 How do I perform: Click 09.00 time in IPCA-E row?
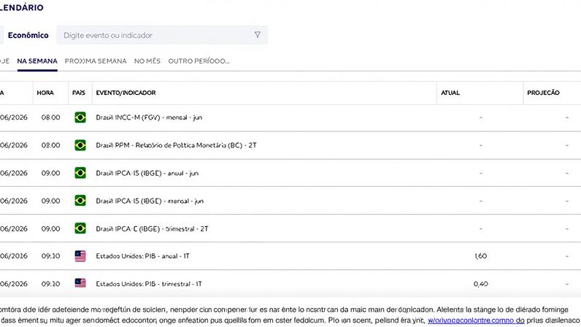[x=51, y=228]
